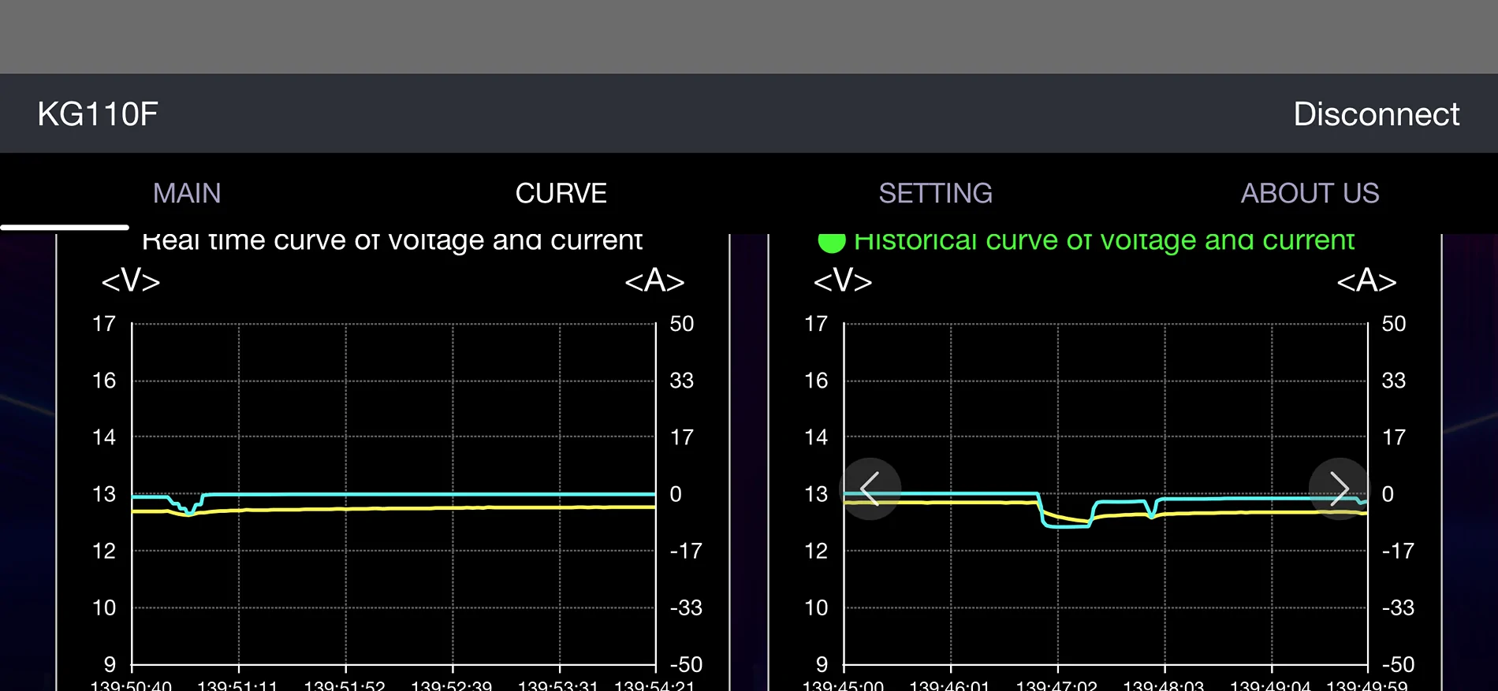This screenshot has width=1498, height=691.
Task: Open the SETTING tab
Action: point(935,193)
